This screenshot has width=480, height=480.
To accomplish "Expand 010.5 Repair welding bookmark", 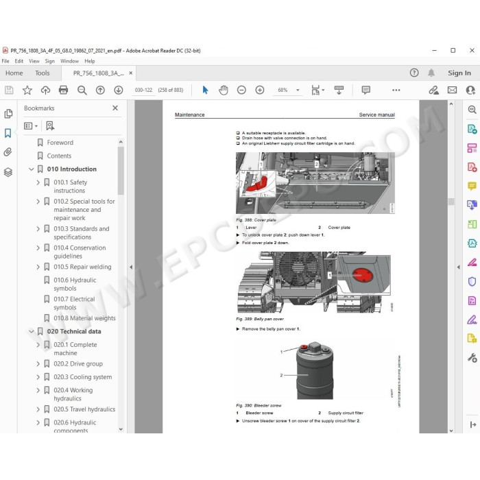I will coord(38,267).
